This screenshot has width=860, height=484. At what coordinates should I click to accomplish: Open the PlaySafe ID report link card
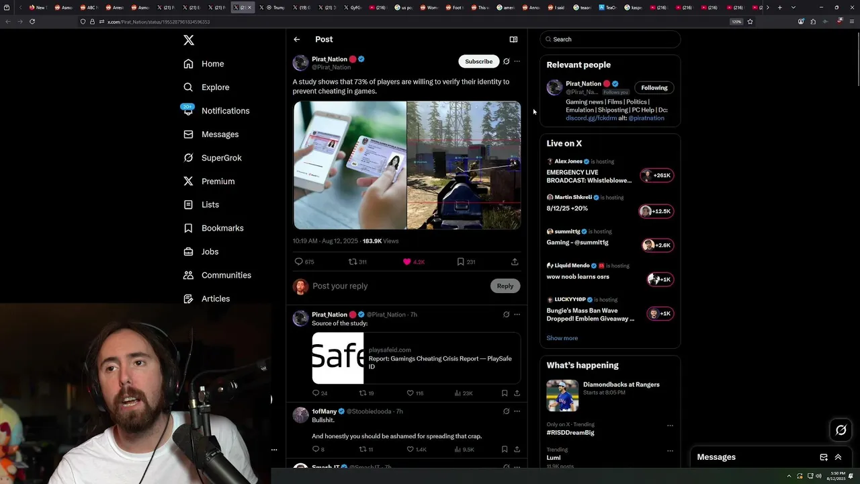tap(416, 358)
